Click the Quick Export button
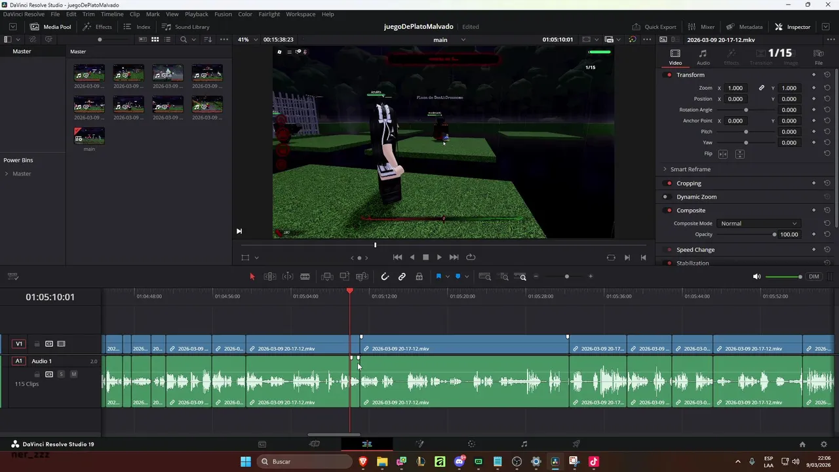Screen dimensions: 839x472 [x=654, y=27]
